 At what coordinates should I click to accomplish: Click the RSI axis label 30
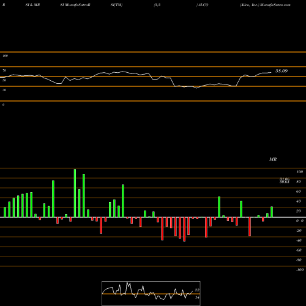(x=4, y=90)
